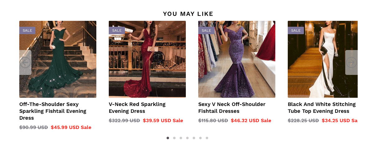This screenshot has height=147, width=367.
Task: Jump to the fourth carousel page dot
Action: 187,138
